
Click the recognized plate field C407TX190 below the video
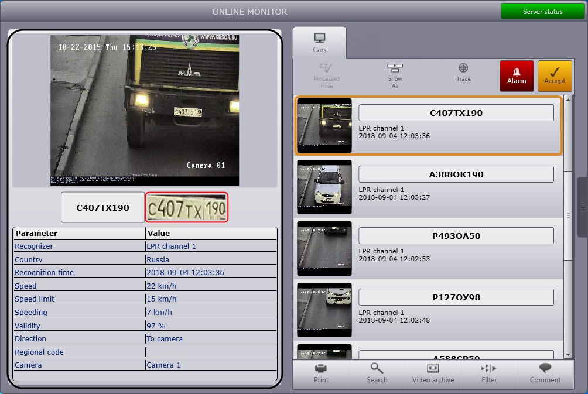tap(103, 208)
